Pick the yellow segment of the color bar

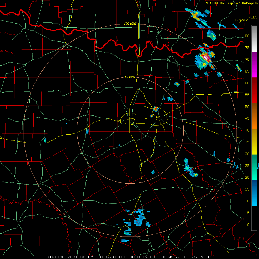(254, 142)
